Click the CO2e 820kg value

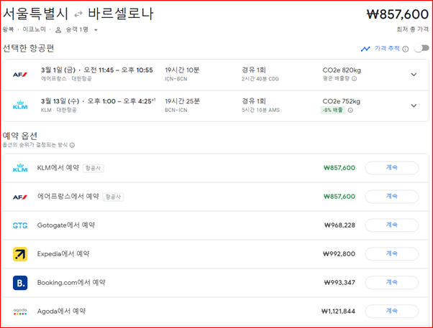[342, 70]
